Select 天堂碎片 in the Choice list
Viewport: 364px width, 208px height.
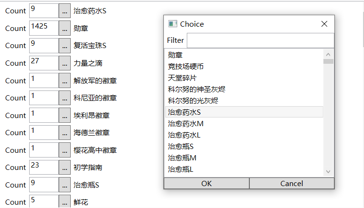point(244,78)
